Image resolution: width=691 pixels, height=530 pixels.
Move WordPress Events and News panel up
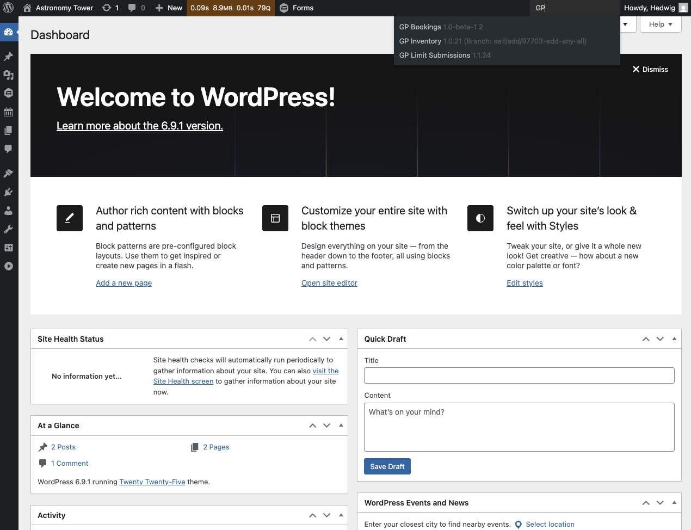point(646,503)
